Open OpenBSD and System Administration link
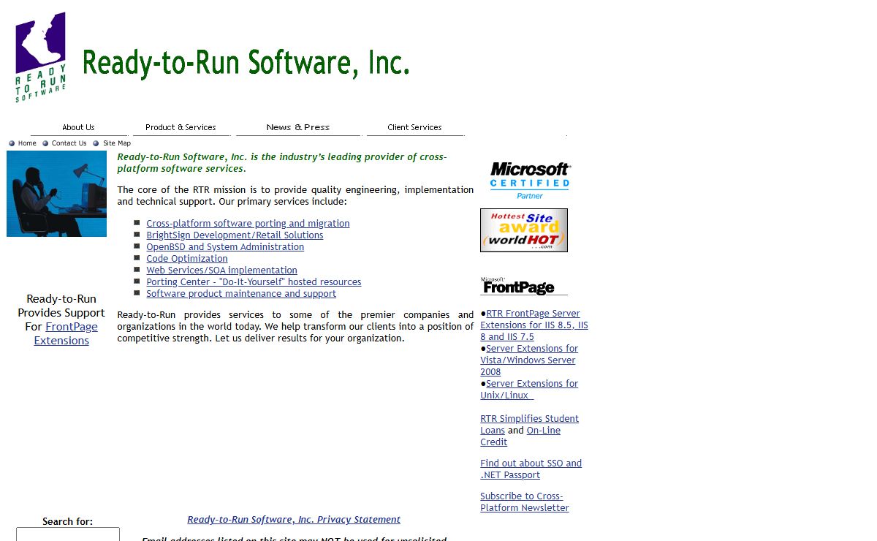 point(225,247)
